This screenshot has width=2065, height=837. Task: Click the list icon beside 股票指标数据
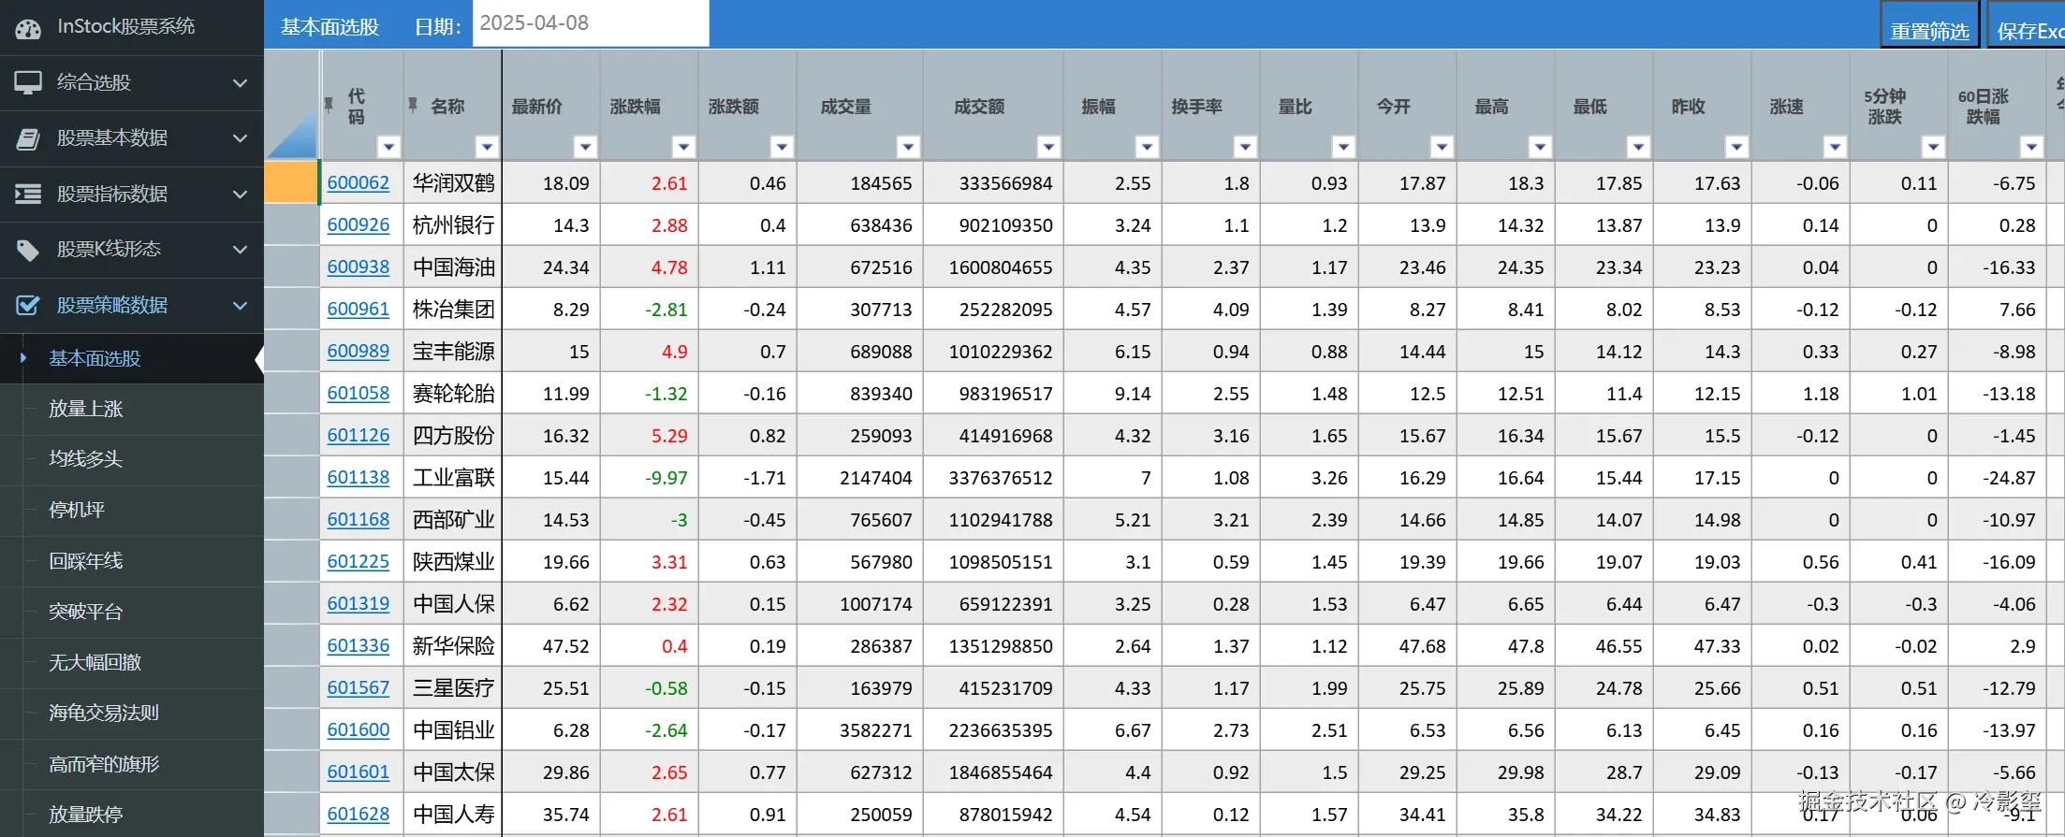pos(28,194)
